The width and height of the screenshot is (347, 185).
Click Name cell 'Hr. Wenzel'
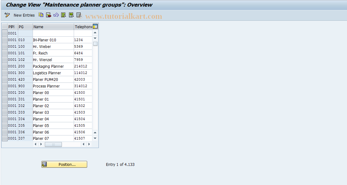pos(53,60)
